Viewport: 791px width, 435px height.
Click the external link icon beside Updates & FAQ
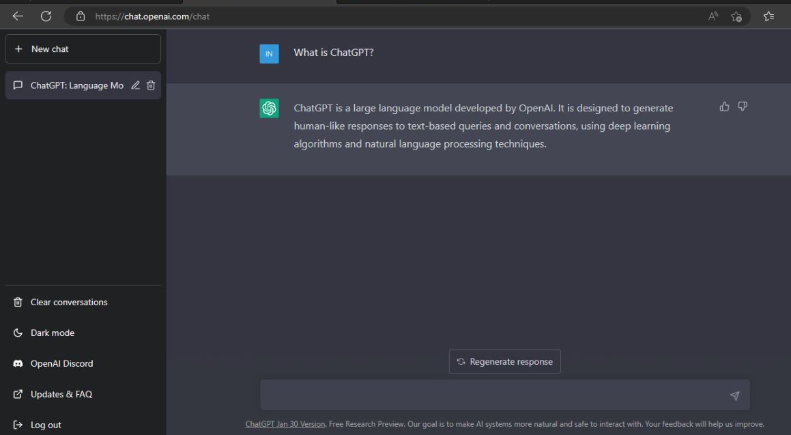coord(18,394)
